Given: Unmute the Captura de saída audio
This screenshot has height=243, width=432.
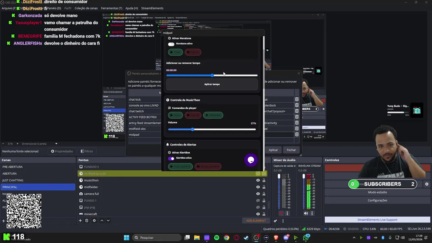Looking at the screenshot, I should pyautogui.click(x=281, y=213).
